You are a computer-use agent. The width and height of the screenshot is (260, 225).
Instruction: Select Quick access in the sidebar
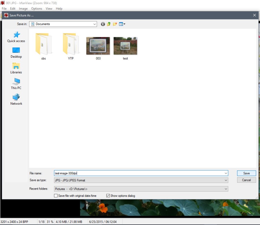coord(16,37)
